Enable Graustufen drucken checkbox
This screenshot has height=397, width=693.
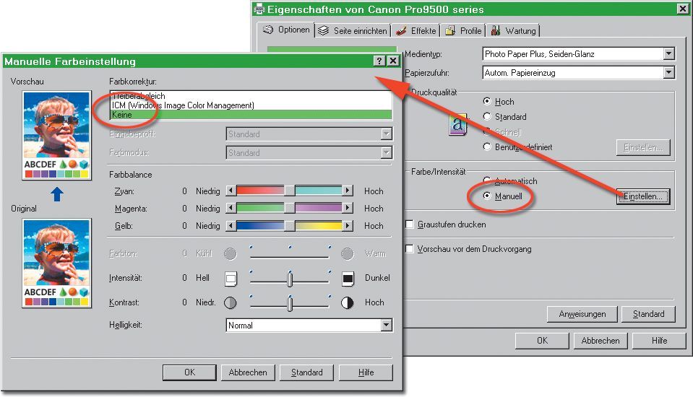click(x=410, y=224)
